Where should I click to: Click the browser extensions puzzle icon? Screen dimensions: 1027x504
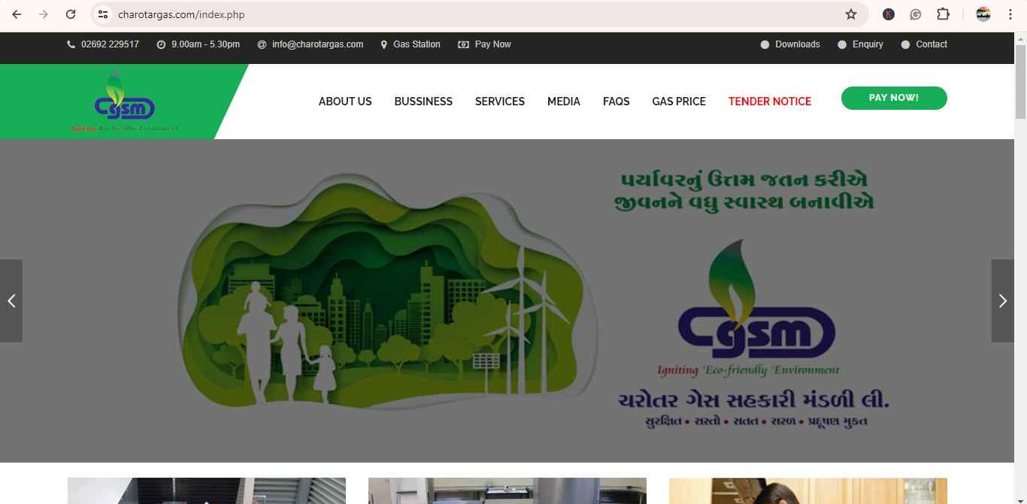point(943,14)
